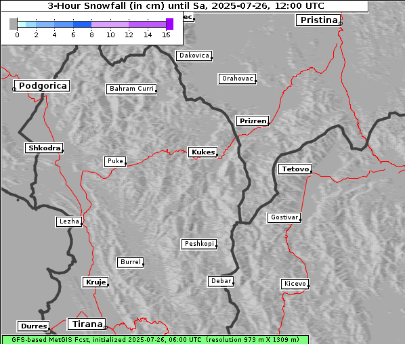
Task: Click the Prizren town label
Action: [253, 121]
